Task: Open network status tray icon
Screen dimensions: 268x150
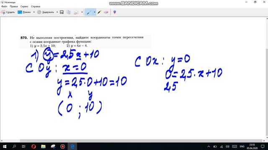Action: [x=222, y=147]
